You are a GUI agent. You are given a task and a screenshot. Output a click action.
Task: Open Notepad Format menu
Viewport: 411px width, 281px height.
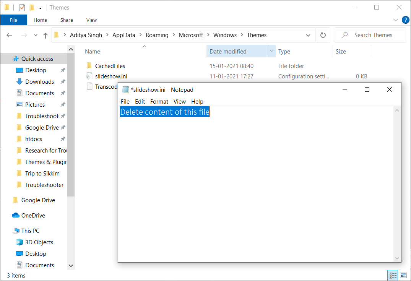pyautogui.click(x=159, y=102)
